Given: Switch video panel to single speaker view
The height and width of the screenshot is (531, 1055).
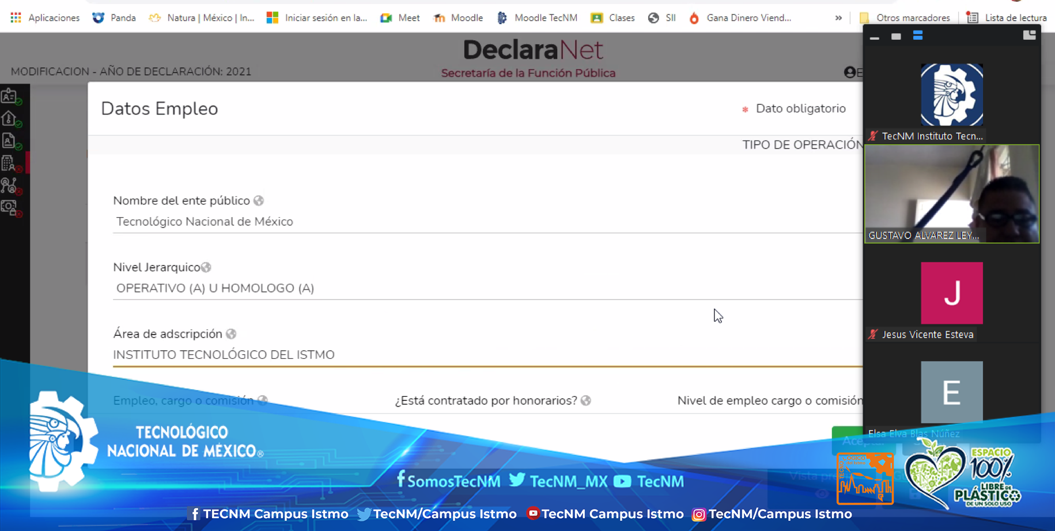Looking at the screenshot, I should click(x=896, y=36).
